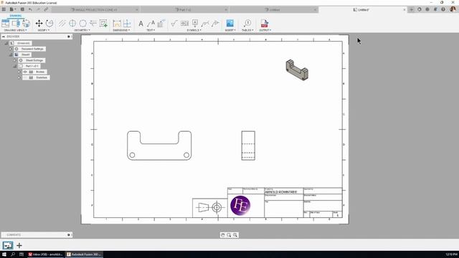459x258 pixels.
Task: Select the Sheet1 thumbnail at bottom
Action: click(x=8, y=245)
